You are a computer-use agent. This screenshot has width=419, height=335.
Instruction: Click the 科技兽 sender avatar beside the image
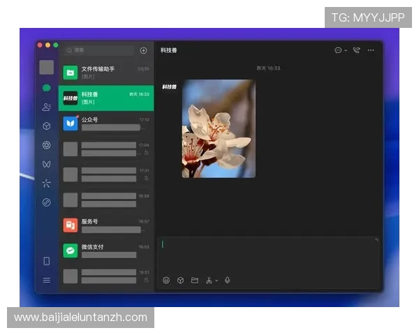[x=170, y=87]
